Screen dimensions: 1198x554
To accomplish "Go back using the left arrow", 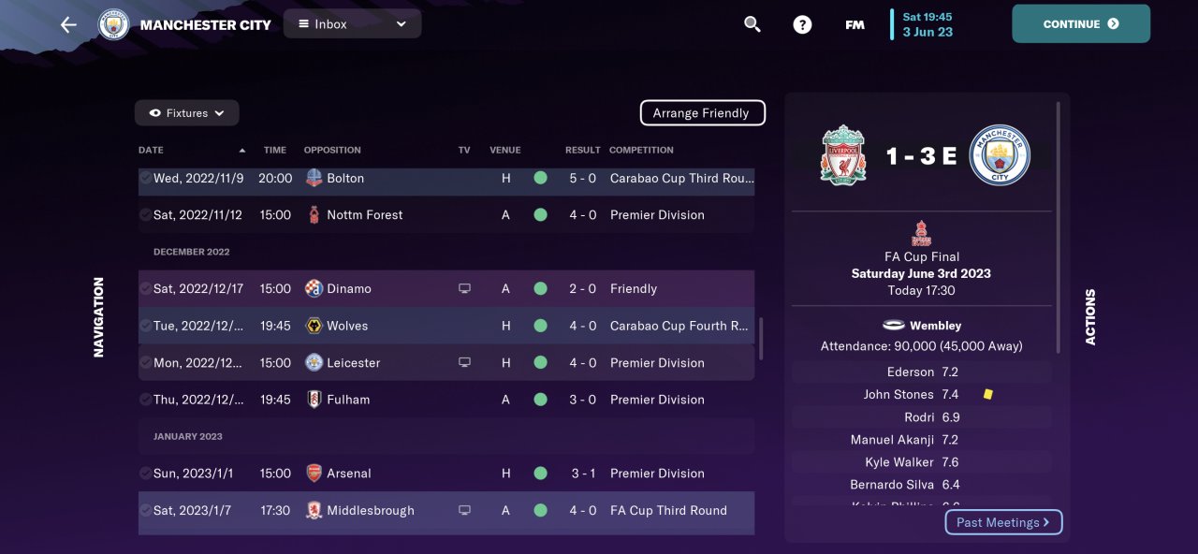I will 68,24.
